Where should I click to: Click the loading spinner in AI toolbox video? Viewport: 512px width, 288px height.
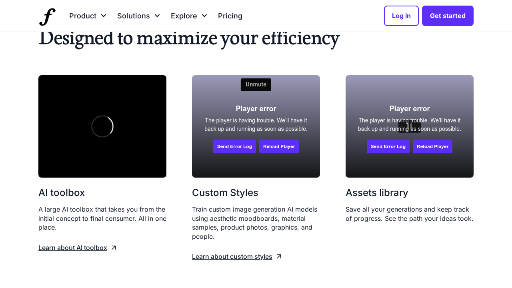[102, 126]
